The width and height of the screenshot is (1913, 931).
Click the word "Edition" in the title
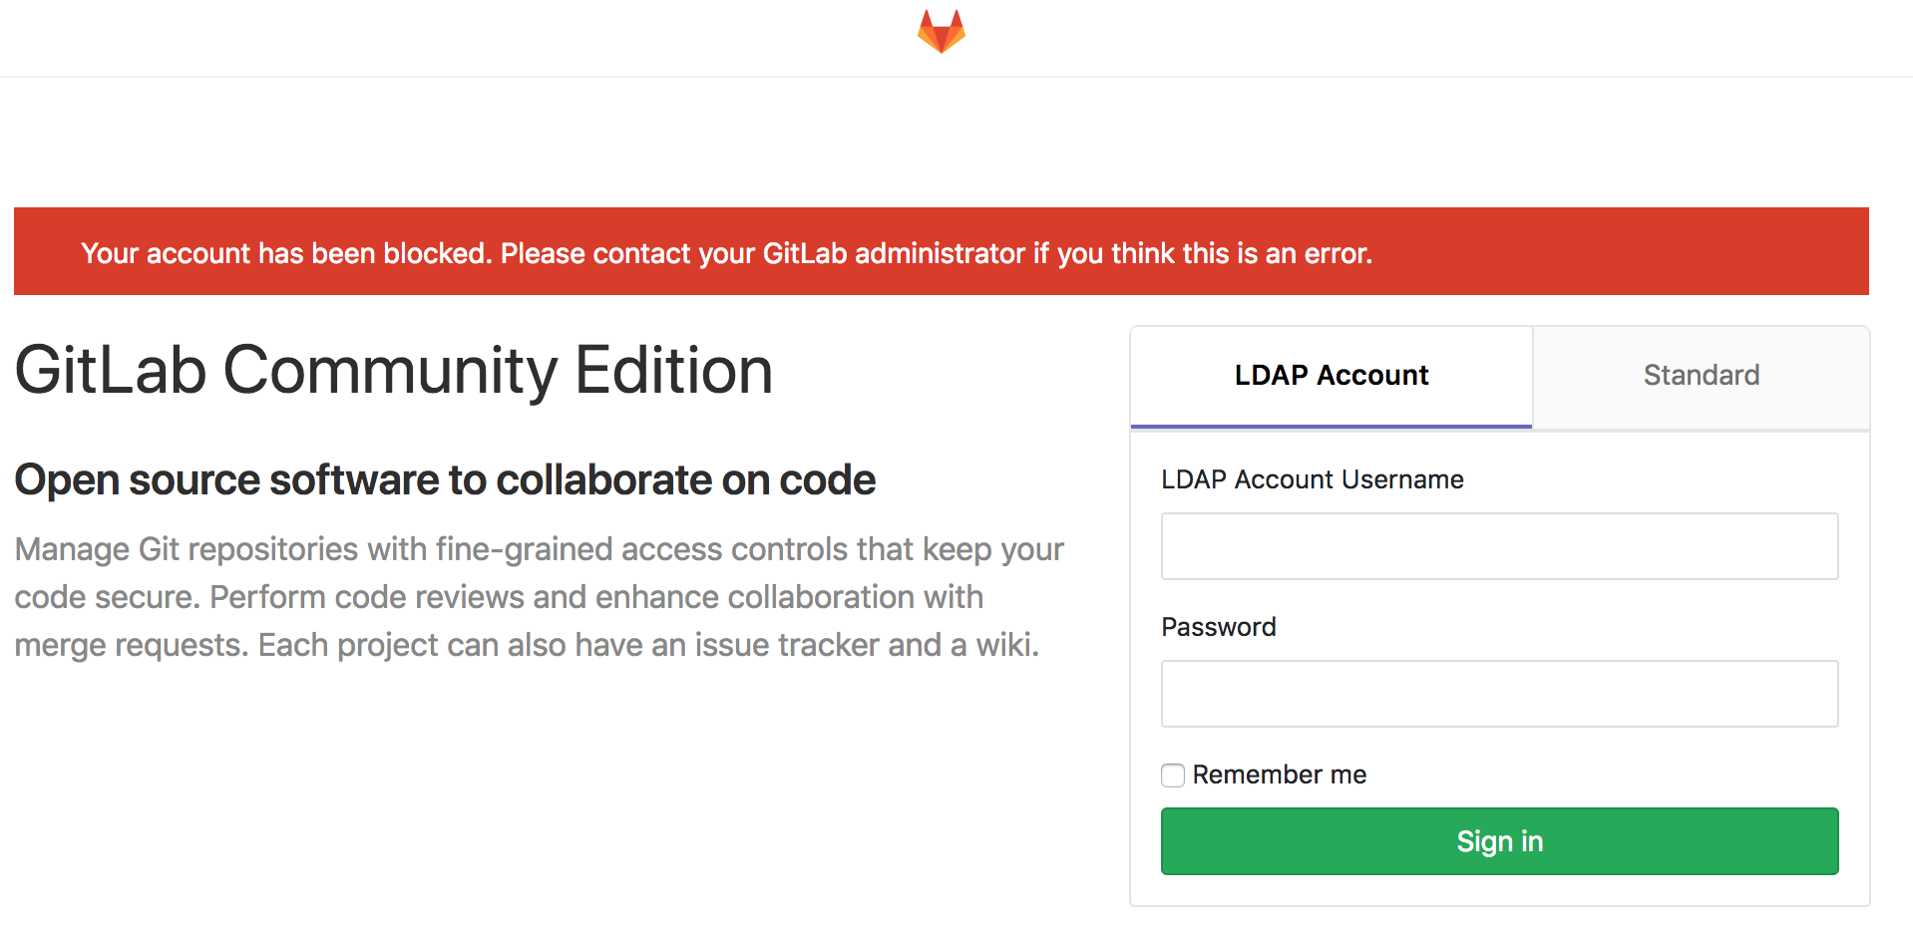click(x=673, y=371)
